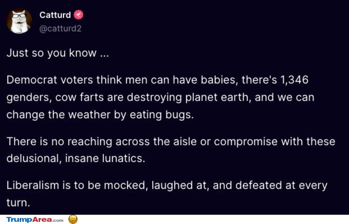This screenshot has width=349, height=224.
Task: Click the words 'Democrat voters'
Action: click(49, 80)
